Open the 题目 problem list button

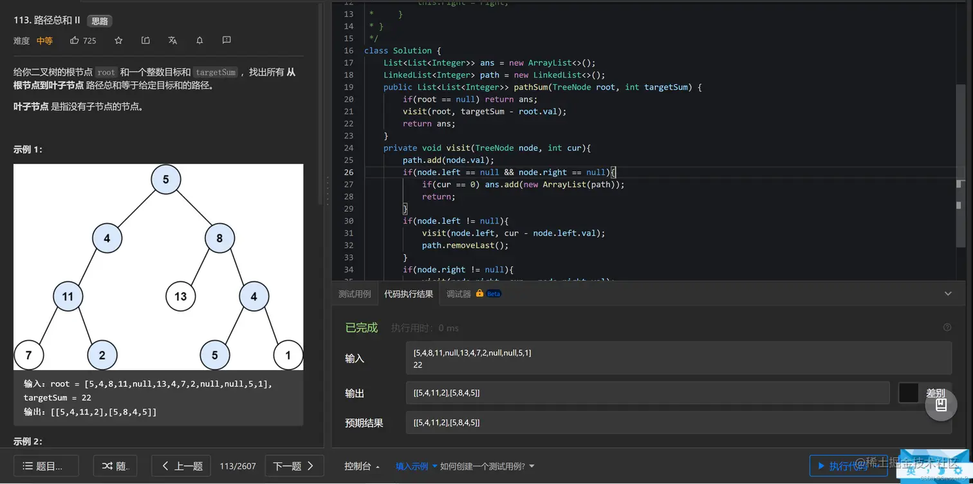[46, 466]
